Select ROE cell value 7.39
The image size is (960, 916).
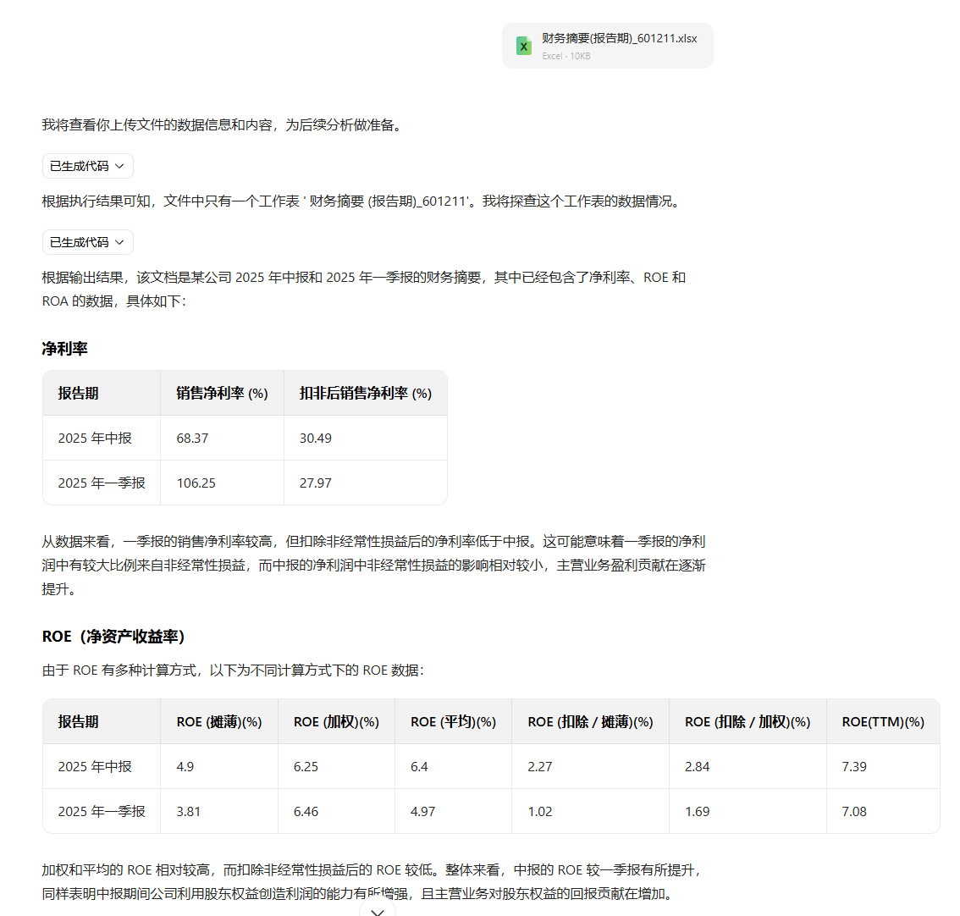click(x=854, y=767)
